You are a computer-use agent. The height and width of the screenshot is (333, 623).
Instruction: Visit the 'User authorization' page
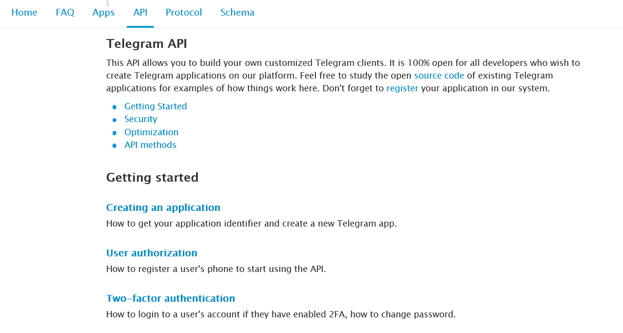[x=152, y=253]
